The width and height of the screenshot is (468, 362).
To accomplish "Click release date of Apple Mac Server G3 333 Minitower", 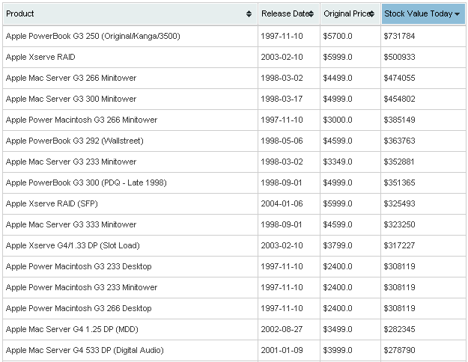I will tap(282, 224).
